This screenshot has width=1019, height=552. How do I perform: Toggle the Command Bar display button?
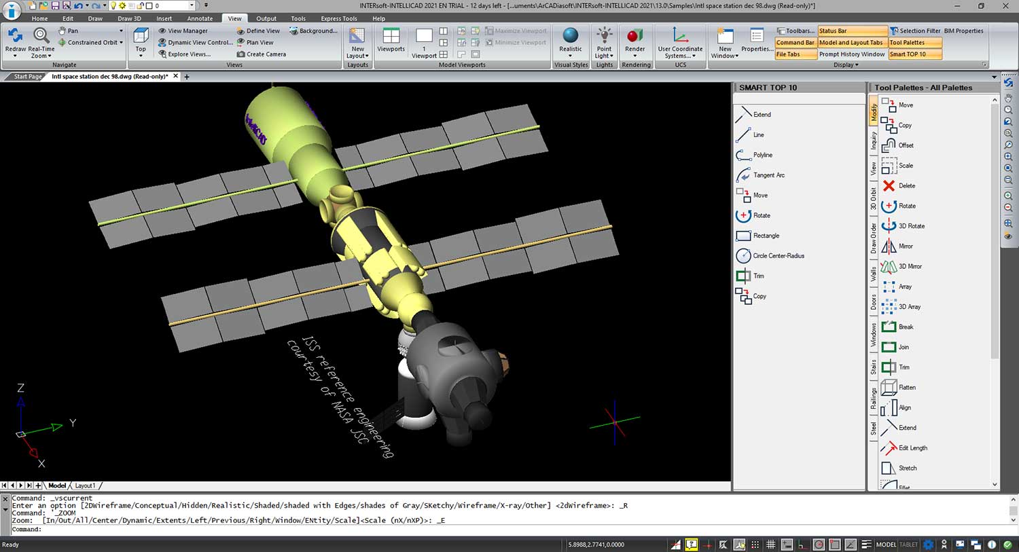click(x=795, y=43)
